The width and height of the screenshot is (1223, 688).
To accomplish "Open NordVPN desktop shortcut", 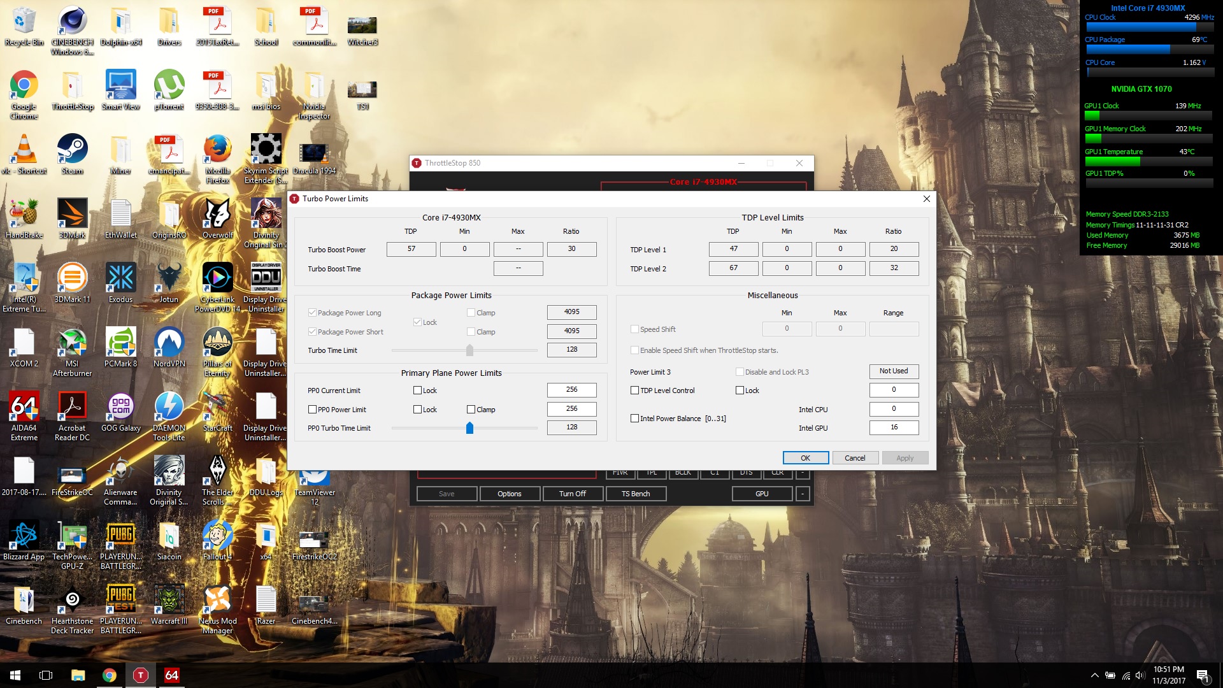I will [169, 347].
